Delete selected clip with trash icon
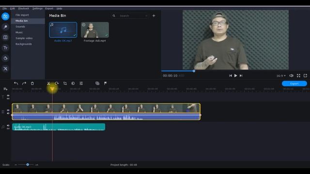Screen dimensions: 310x174 [x=32, y=84]
